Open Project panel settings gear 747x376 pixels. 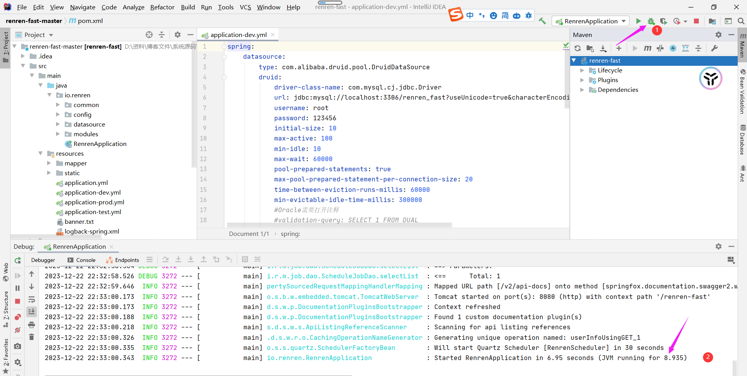point(178,35)
